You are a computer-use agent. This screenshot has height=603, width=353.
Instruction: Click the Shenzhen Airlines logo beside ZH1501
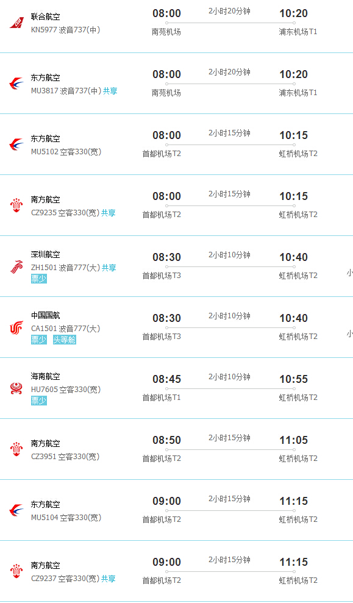click(16, 266)
